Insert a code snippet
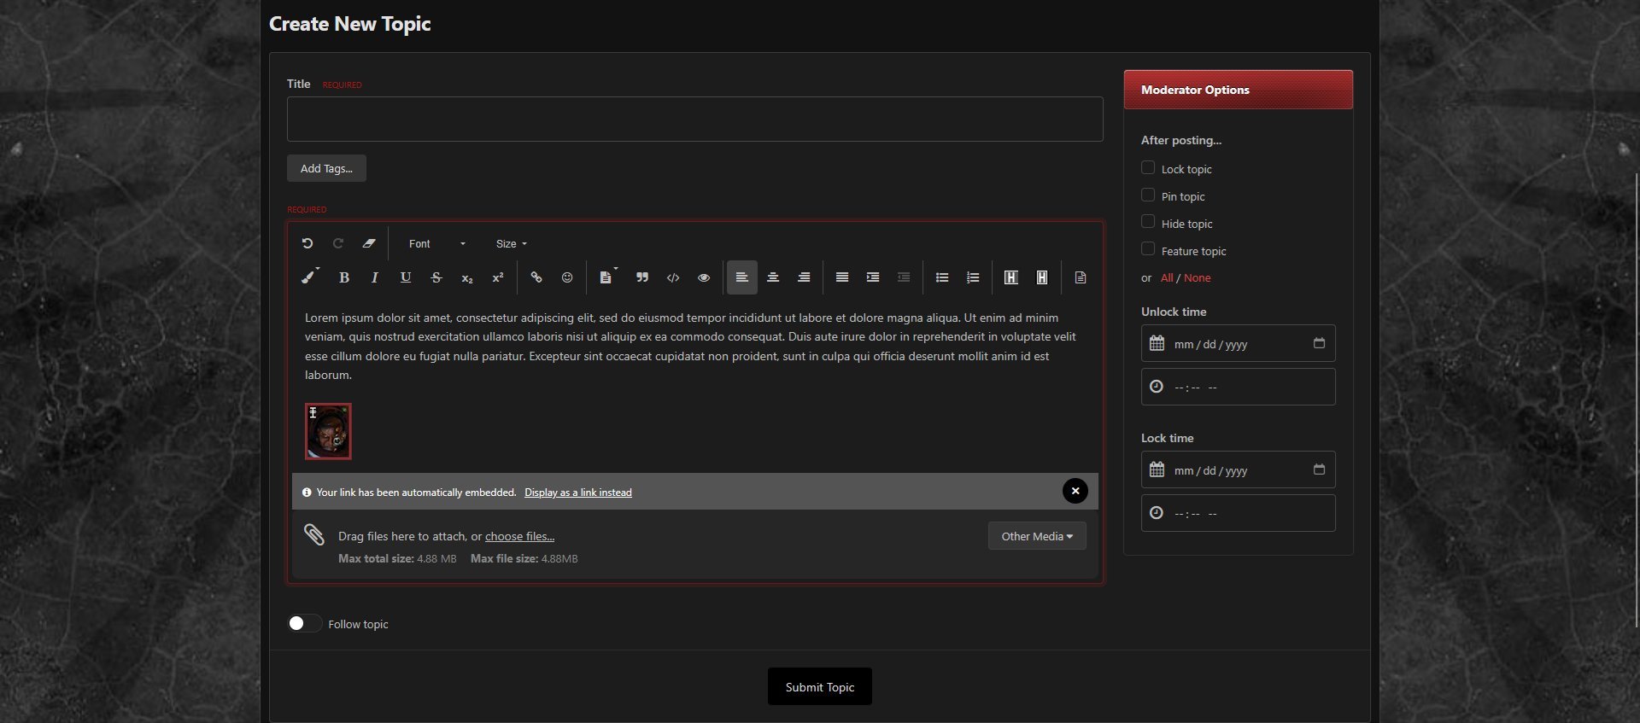 click(x=673, y=277)
